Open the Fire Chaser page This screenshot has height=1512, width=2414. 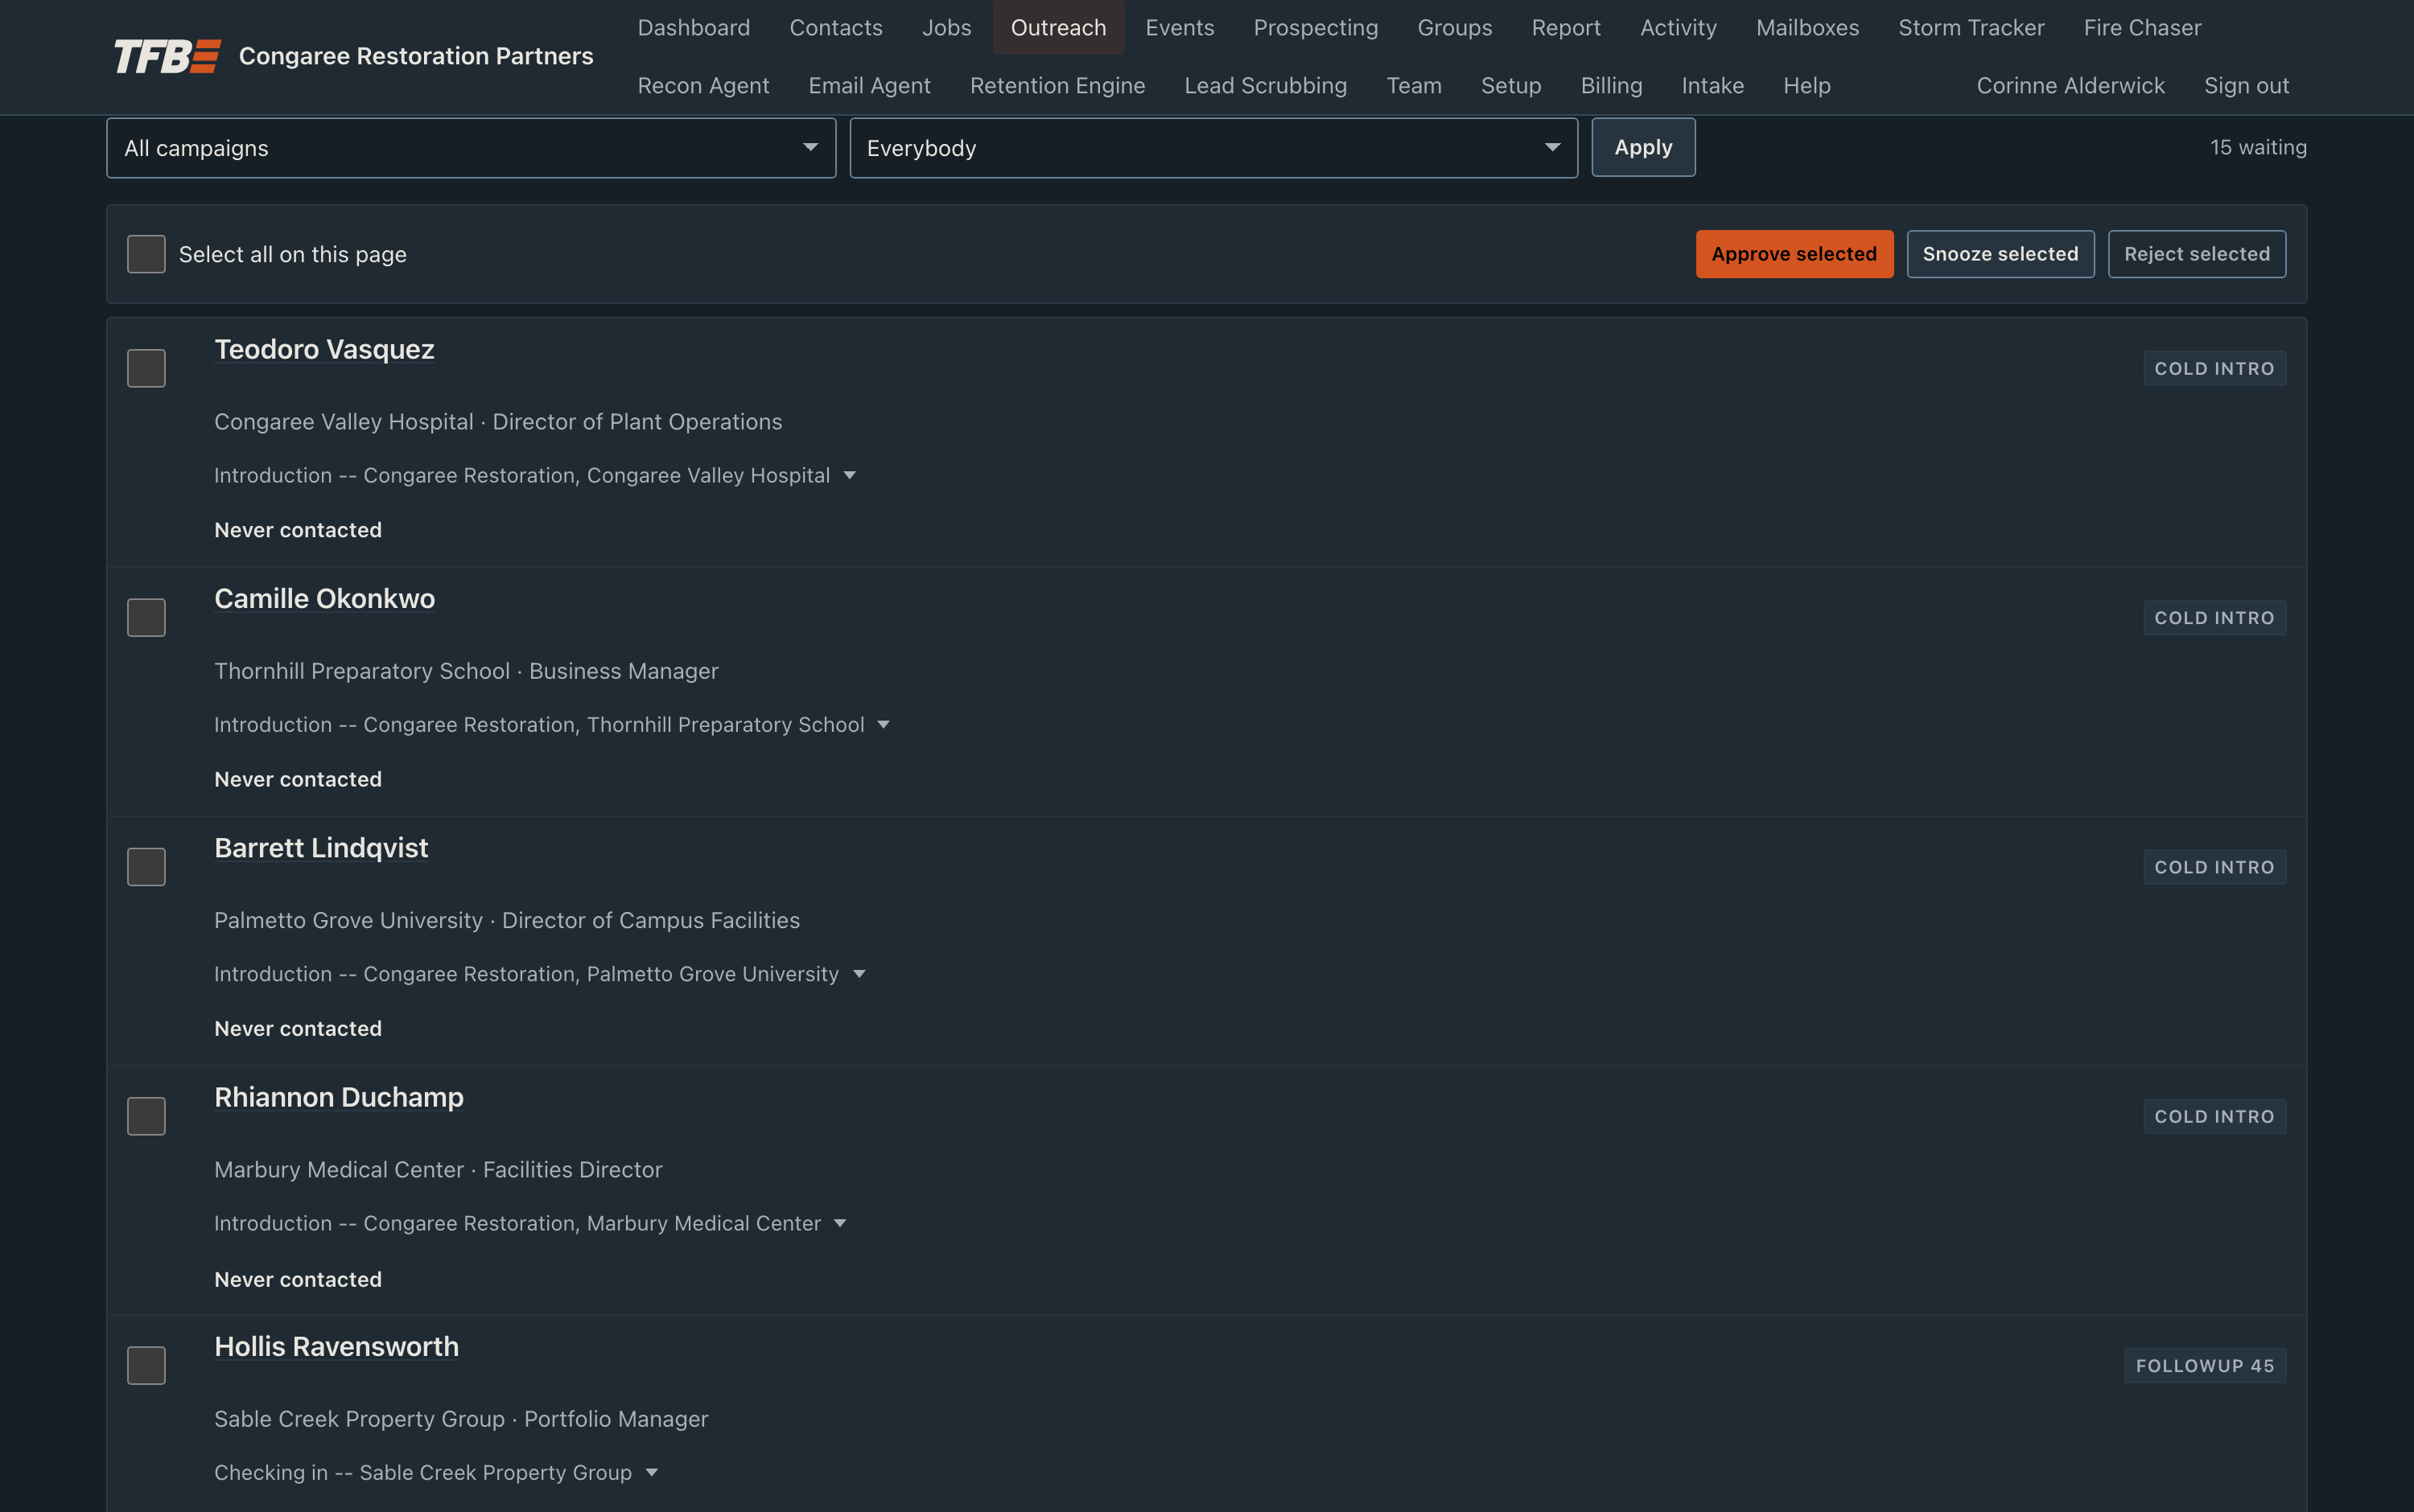click(x=2142, y=28)
